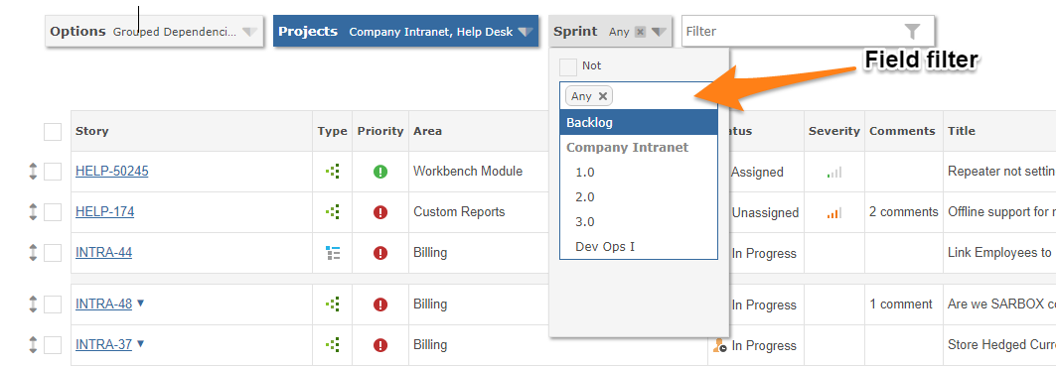
Task: Click the funnel icon in Filter box
Action: click(912, 31)
